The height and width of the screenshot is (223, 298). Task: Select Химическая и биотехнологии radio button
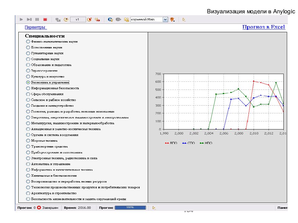pos(28,176)
